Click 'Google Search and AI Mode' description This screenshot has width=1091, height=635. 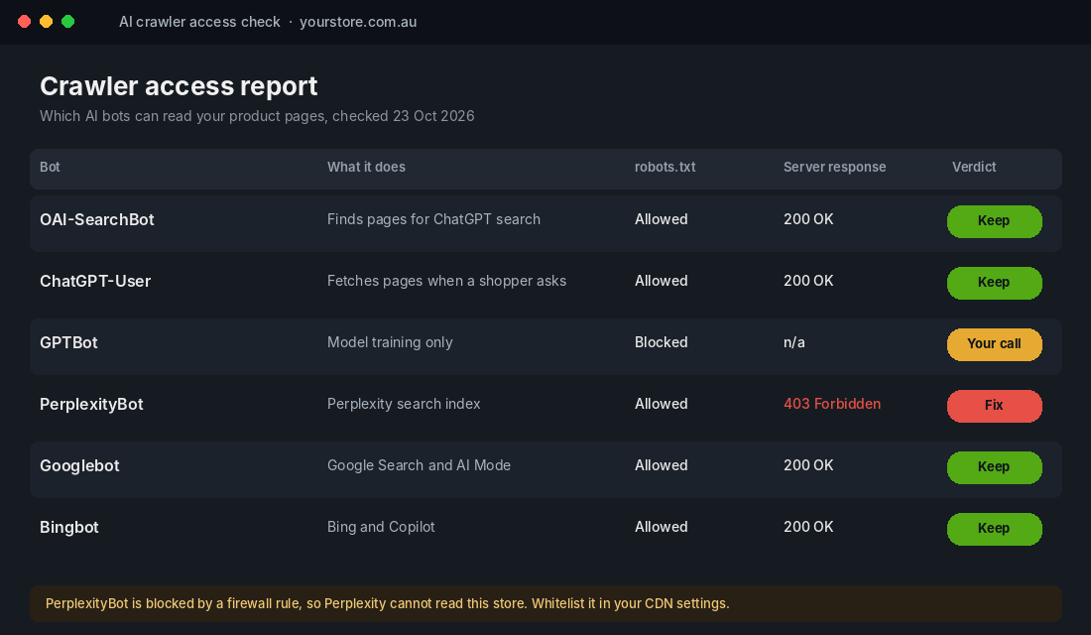pyautogui.click(x=419, y=465)
